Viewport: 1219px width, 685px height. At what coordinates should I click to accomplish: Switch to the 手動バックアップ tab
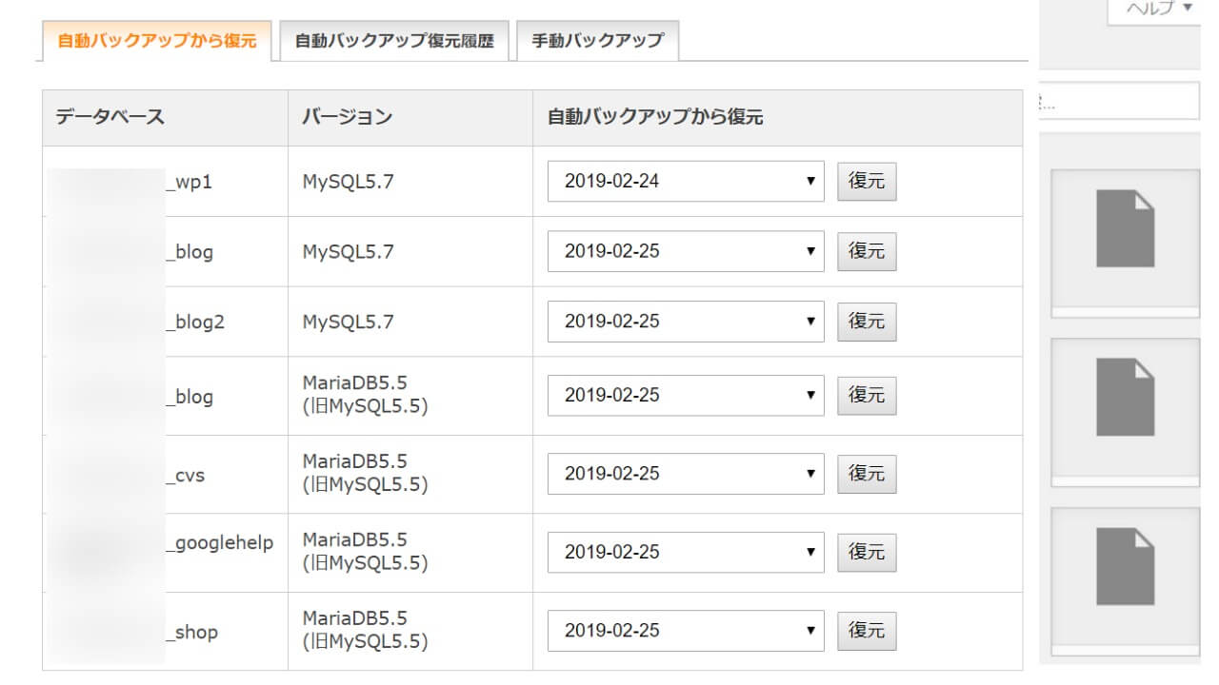coord(597,42)
